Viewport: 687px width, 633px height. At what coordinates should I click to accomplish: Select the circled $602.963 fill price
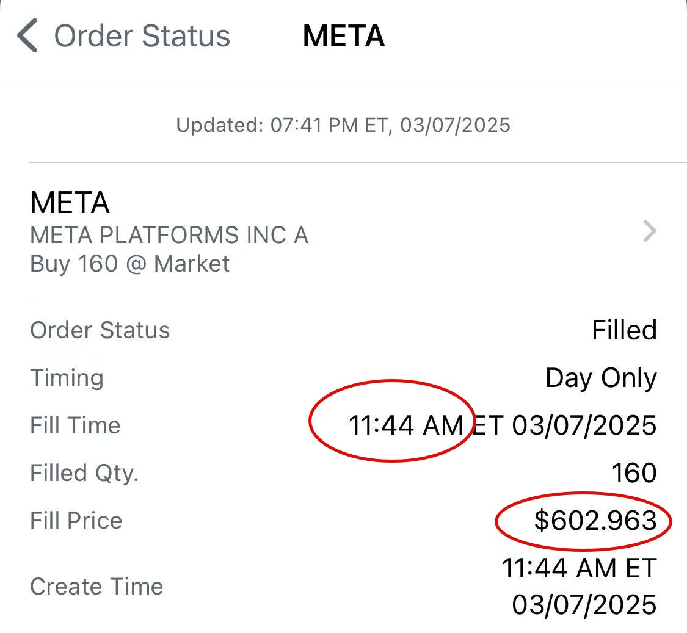(x=595, y=521)
